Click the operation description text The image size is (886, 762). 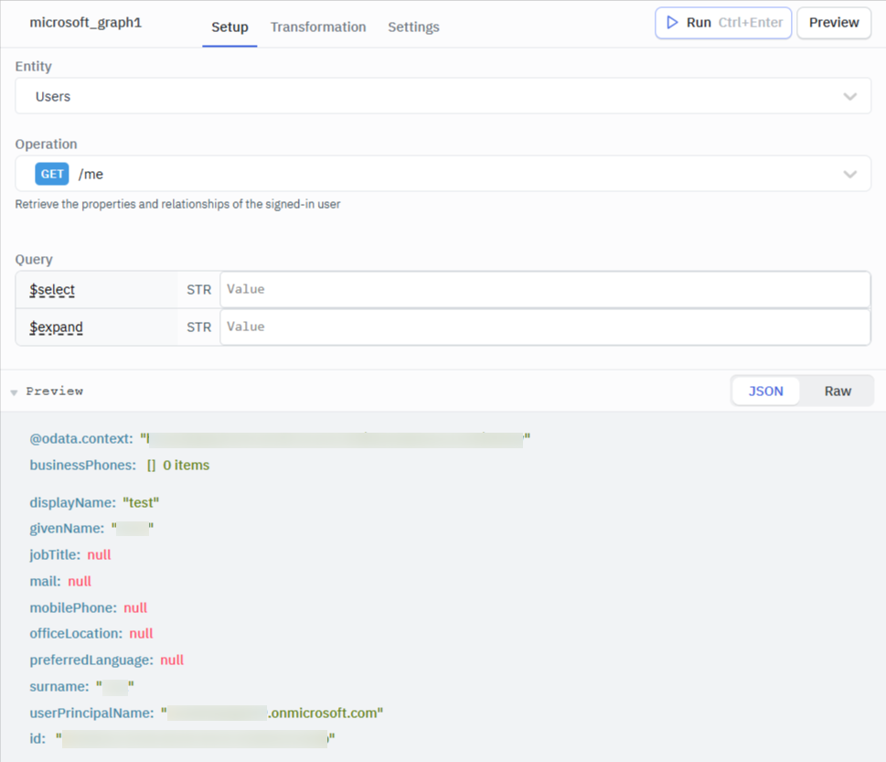pos(177,204)
